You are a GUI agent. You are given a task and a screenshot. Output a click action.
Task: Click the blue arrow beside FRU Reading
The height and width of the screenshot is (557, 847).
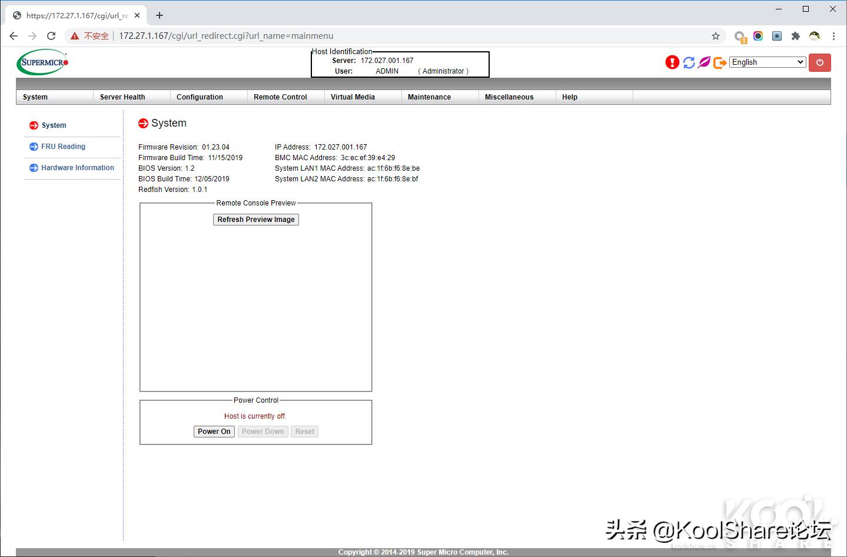[x=34, y=147]
